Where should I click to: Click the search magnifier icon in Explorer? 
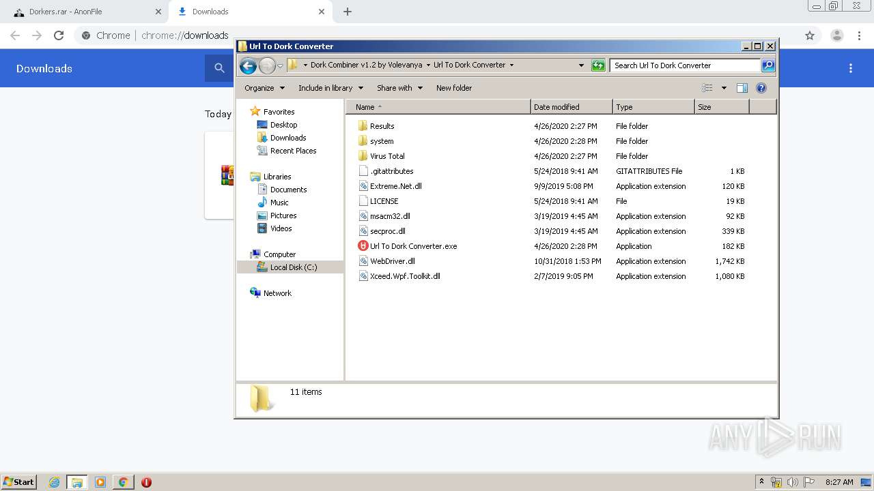[768, 65]
